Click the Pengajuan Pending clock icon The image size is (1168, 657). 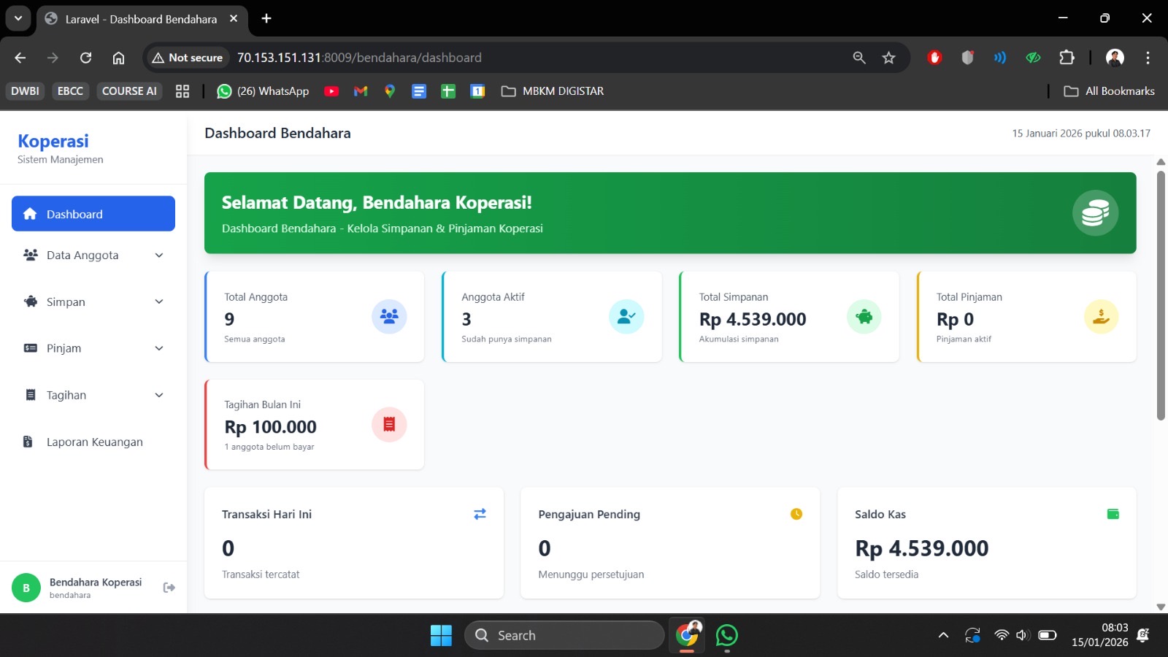(796, 514)
